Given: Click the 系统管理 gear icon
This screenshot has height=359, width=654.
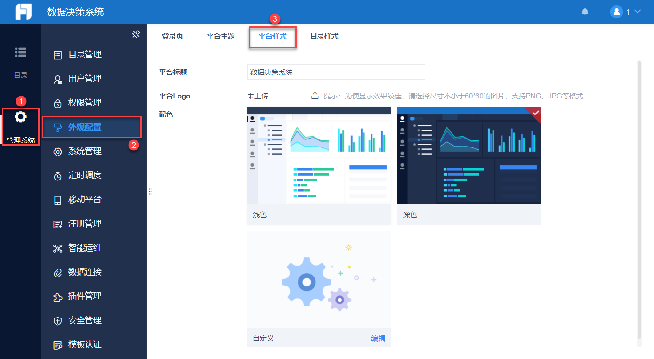Looking at the screenshot, I should [57, 152].
